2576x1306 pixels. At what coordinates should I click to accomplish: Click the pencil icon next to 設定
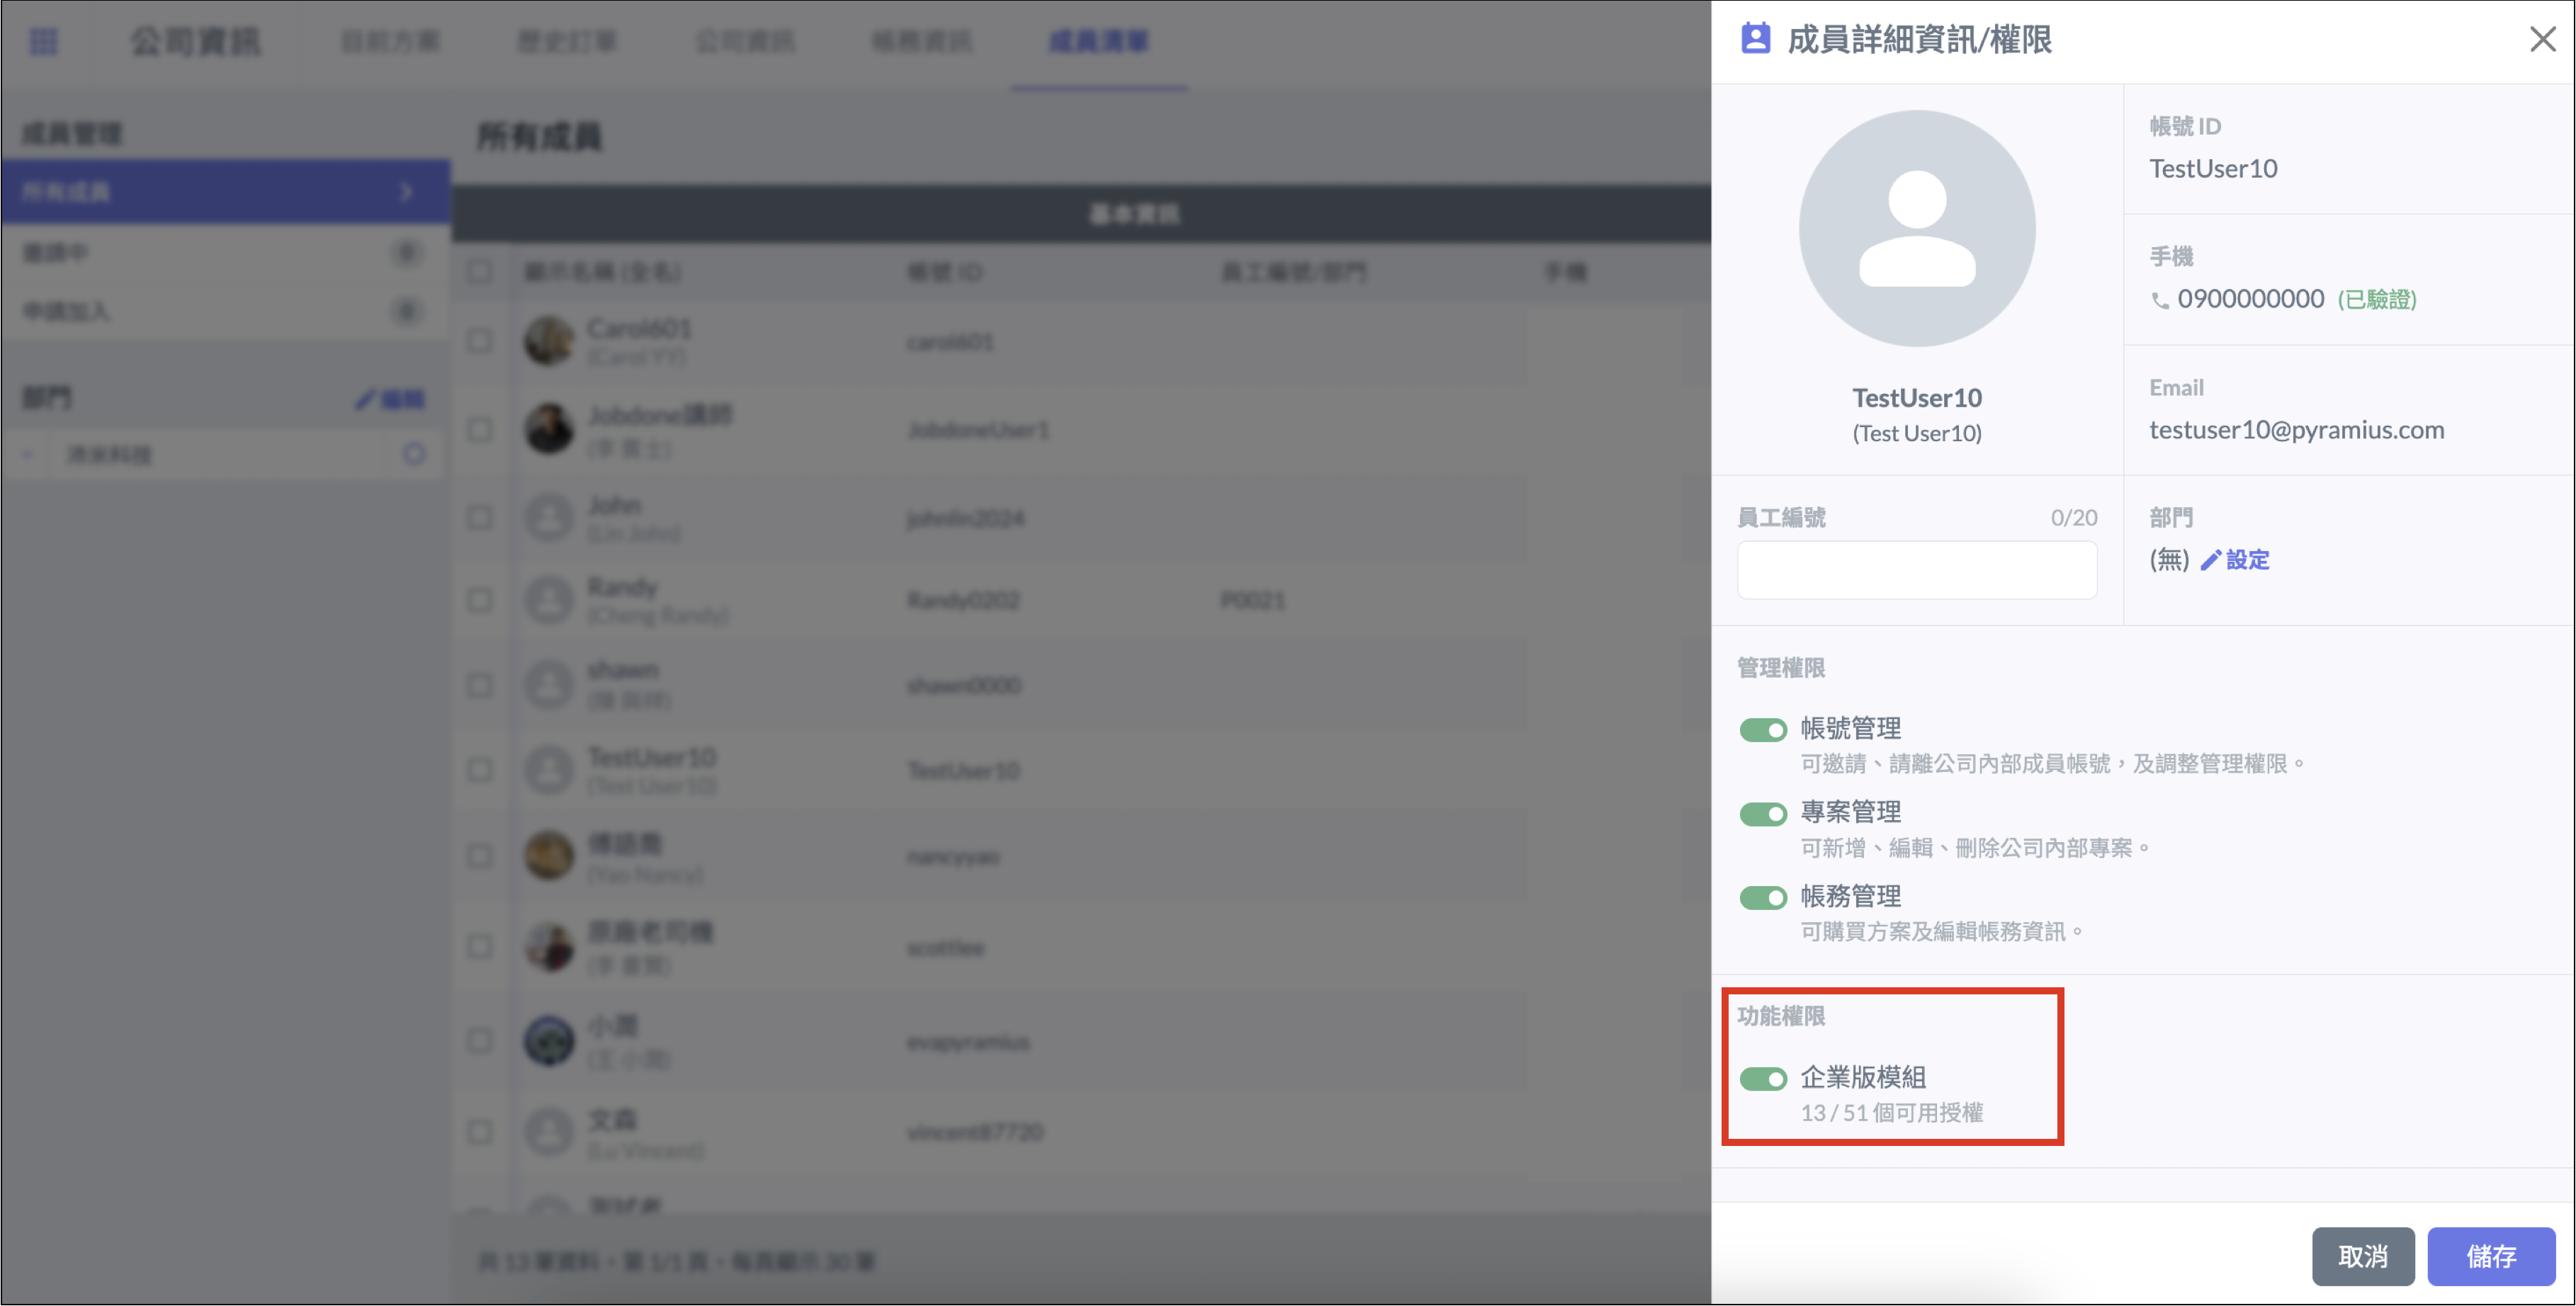pos(2210,560)
